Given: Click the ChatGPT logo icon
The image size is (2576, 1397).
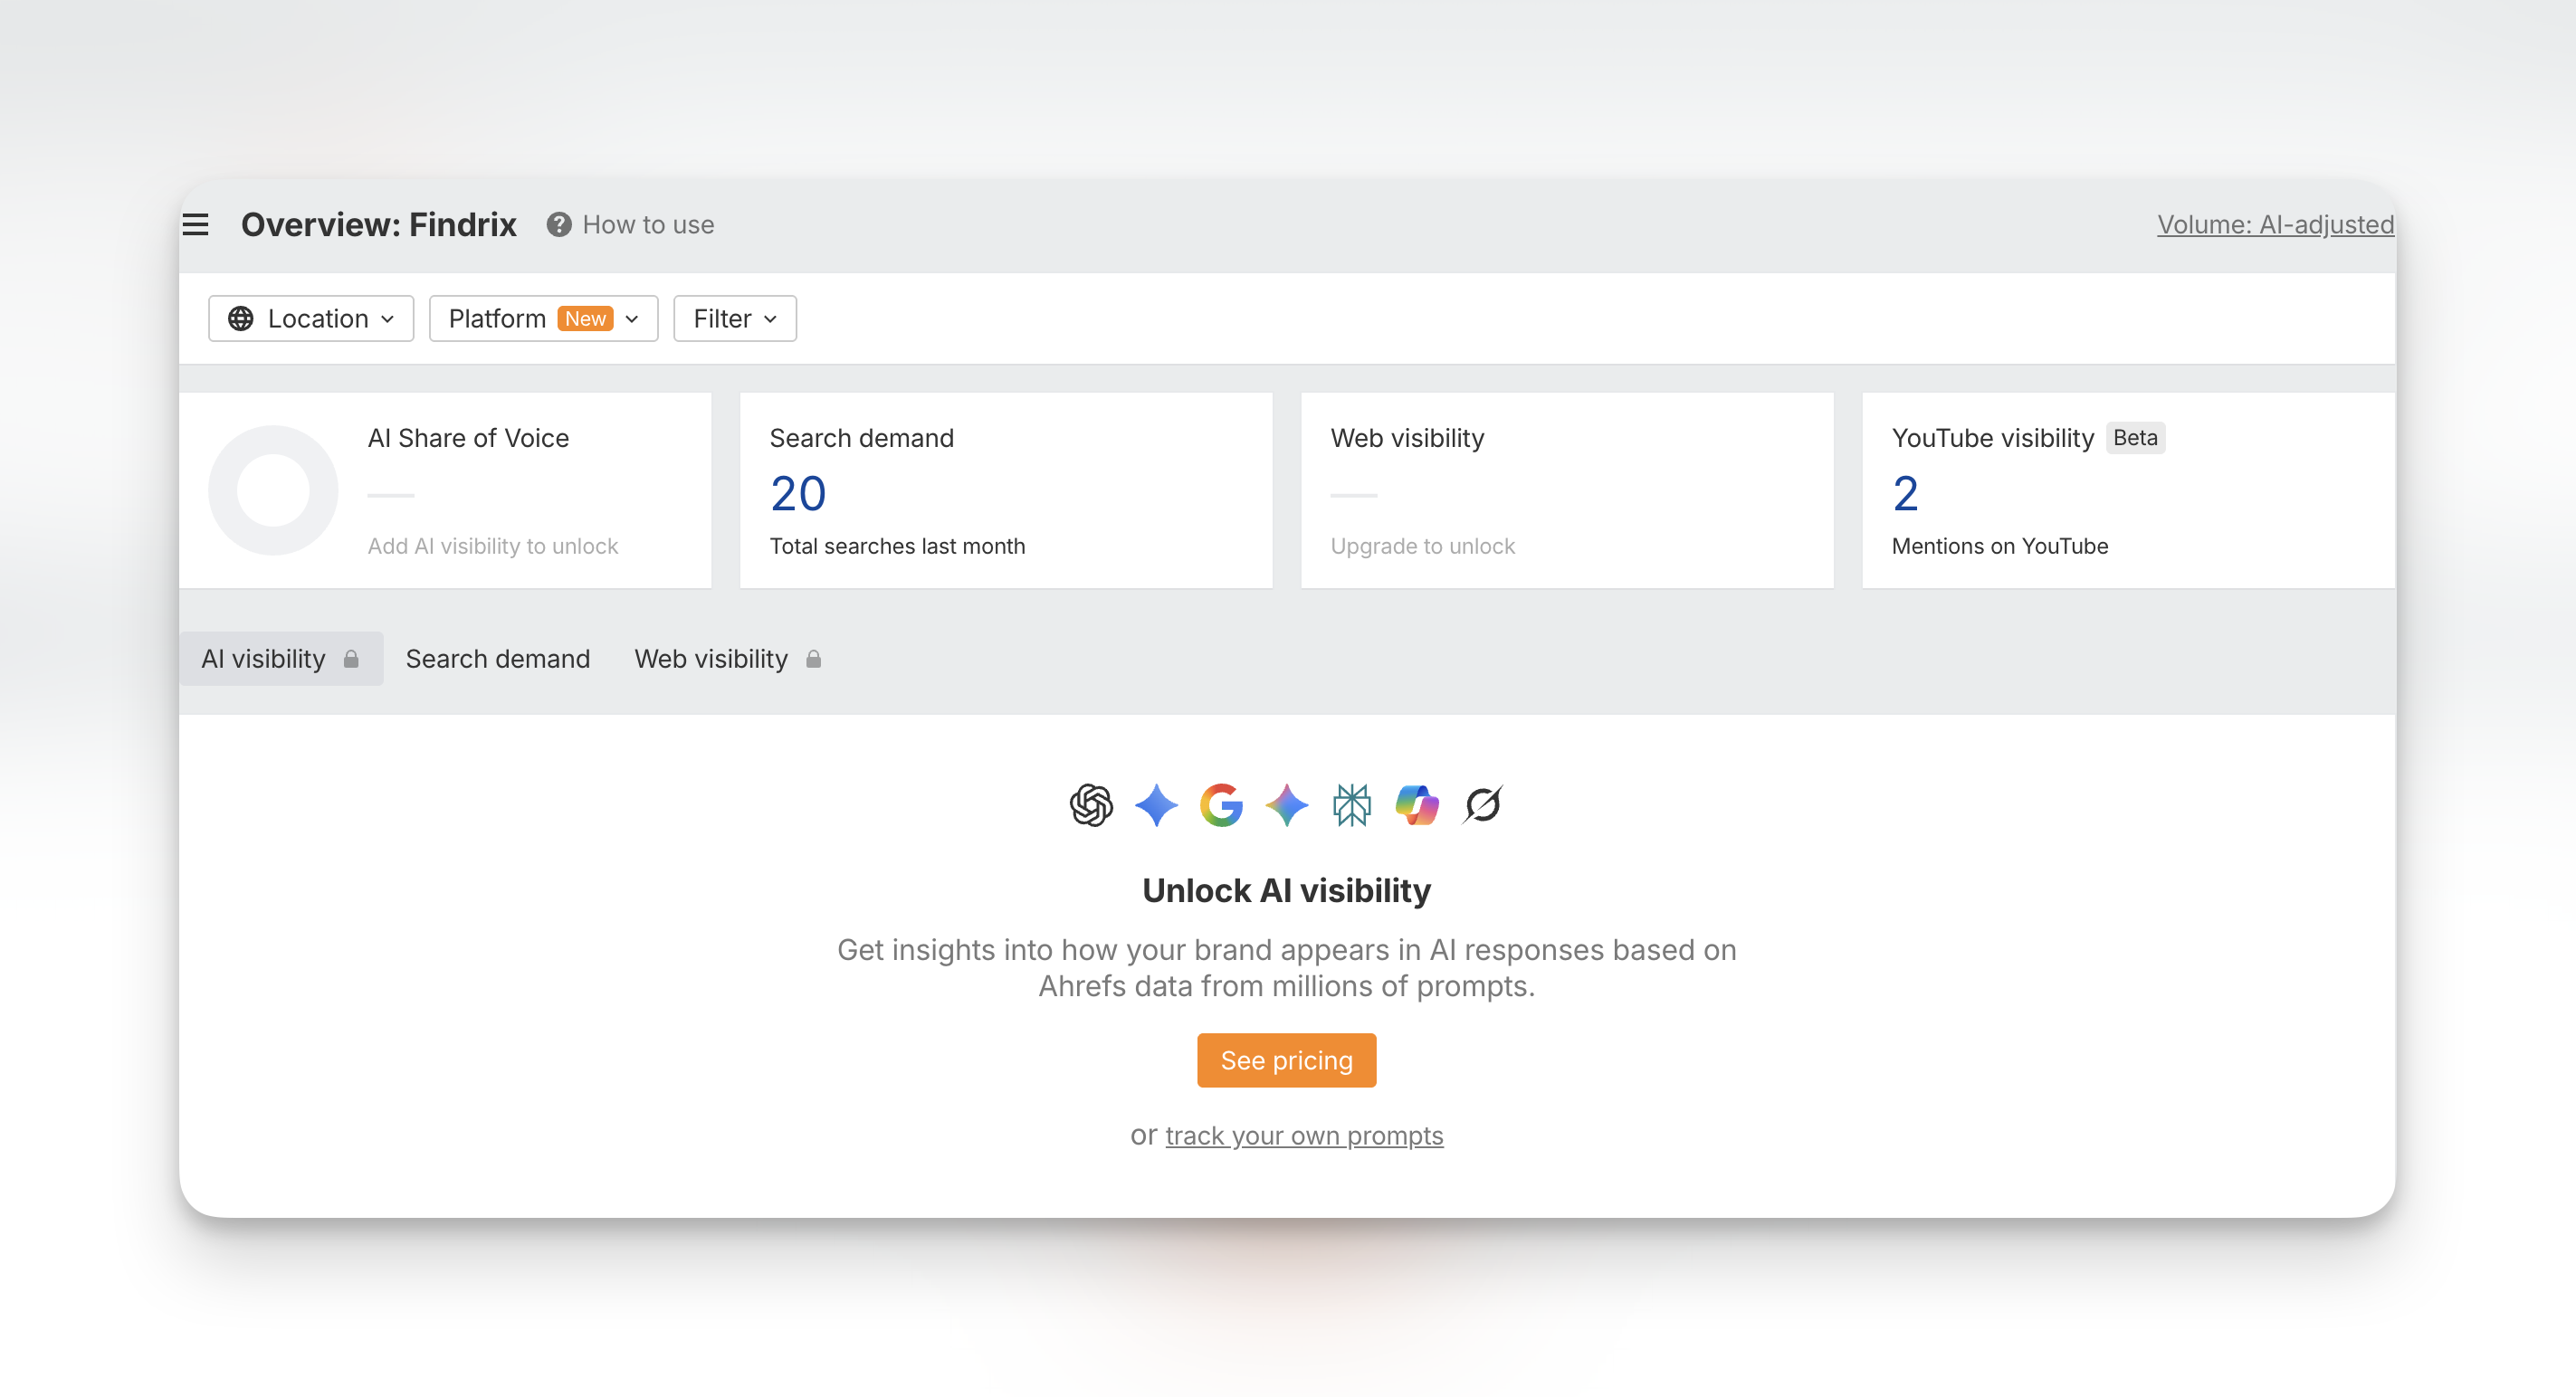Looking at the screenshot, I should [x=1091, y=804].
